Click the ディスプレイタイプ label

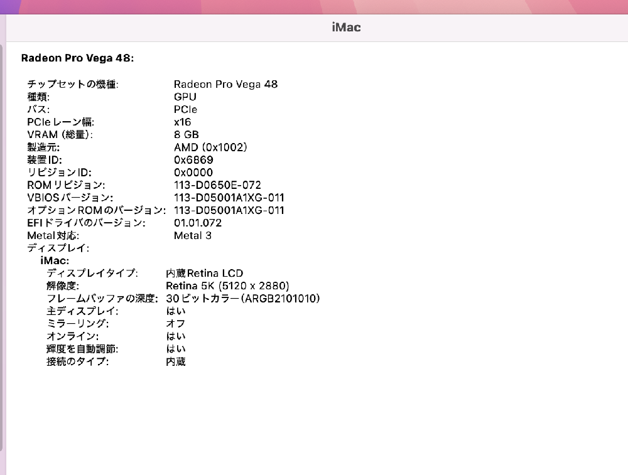coord(92,274)
